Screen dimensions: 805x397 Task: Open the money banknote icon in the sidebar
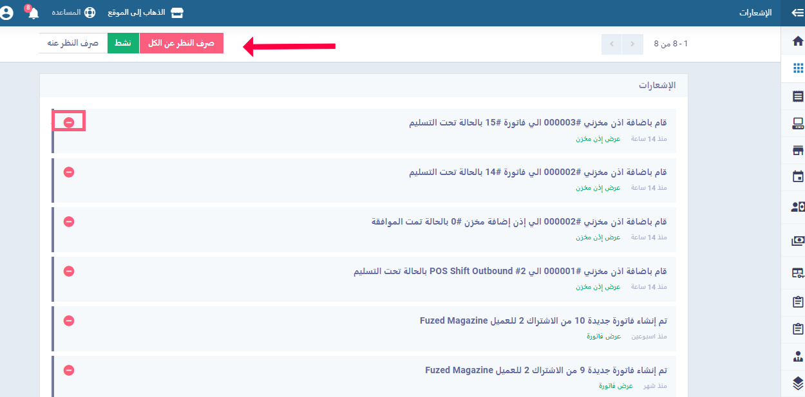[798, 241]
